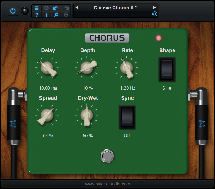The width and height of the screenshot is (215, 189).
Task: Click the Rate label
Action: tap(128, 51)
